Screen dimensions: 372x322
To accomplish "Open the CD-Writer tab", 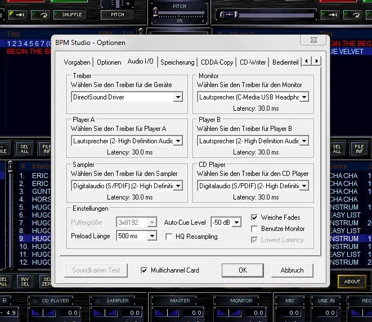I will point(252,62).
